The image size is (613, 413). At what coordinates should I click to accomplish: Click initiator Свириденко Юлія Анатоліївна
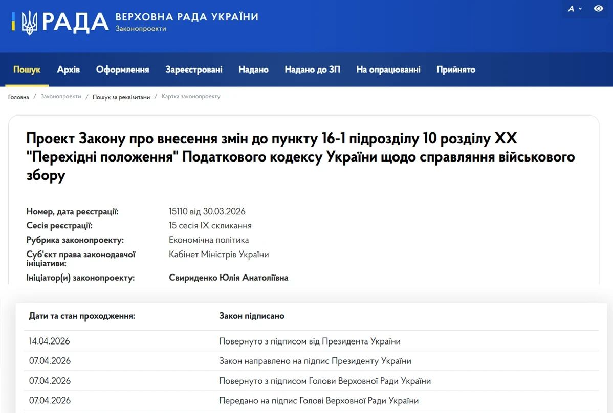click(229, 278)
